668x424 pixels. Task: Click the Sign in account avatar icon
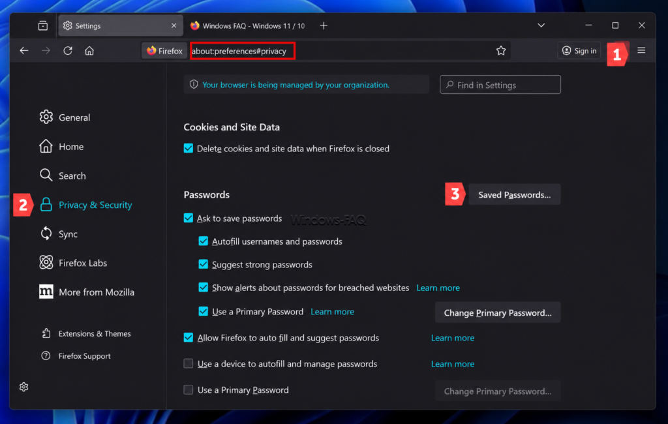coord(566,51)
